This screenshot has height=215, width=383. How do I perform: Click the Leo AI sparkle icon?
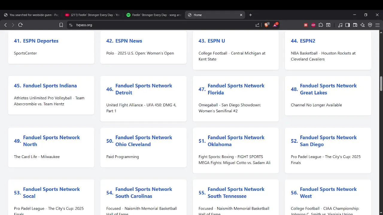coord(363,25)
